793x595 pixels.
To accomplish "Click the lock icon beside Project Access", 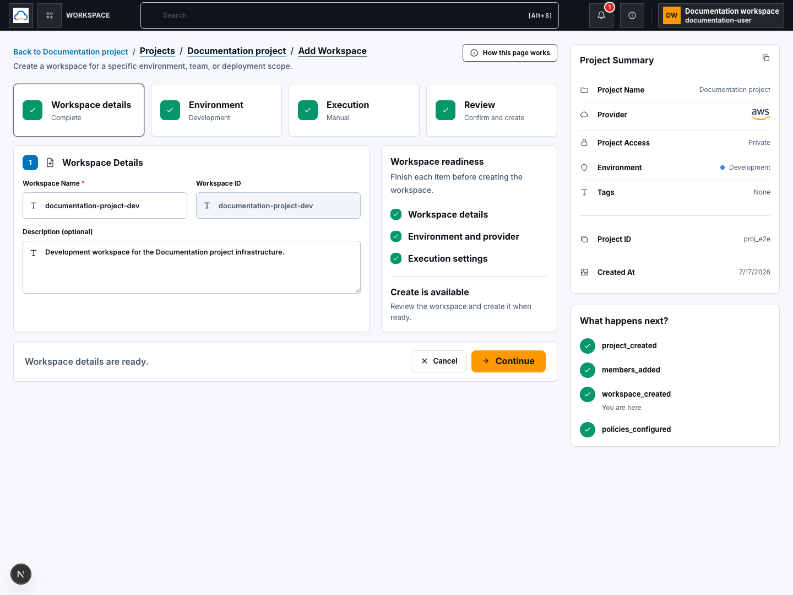I will point(584,143).
